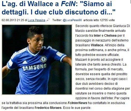Click the 'articolo letto 12755 volte' counter

[99, 20]
